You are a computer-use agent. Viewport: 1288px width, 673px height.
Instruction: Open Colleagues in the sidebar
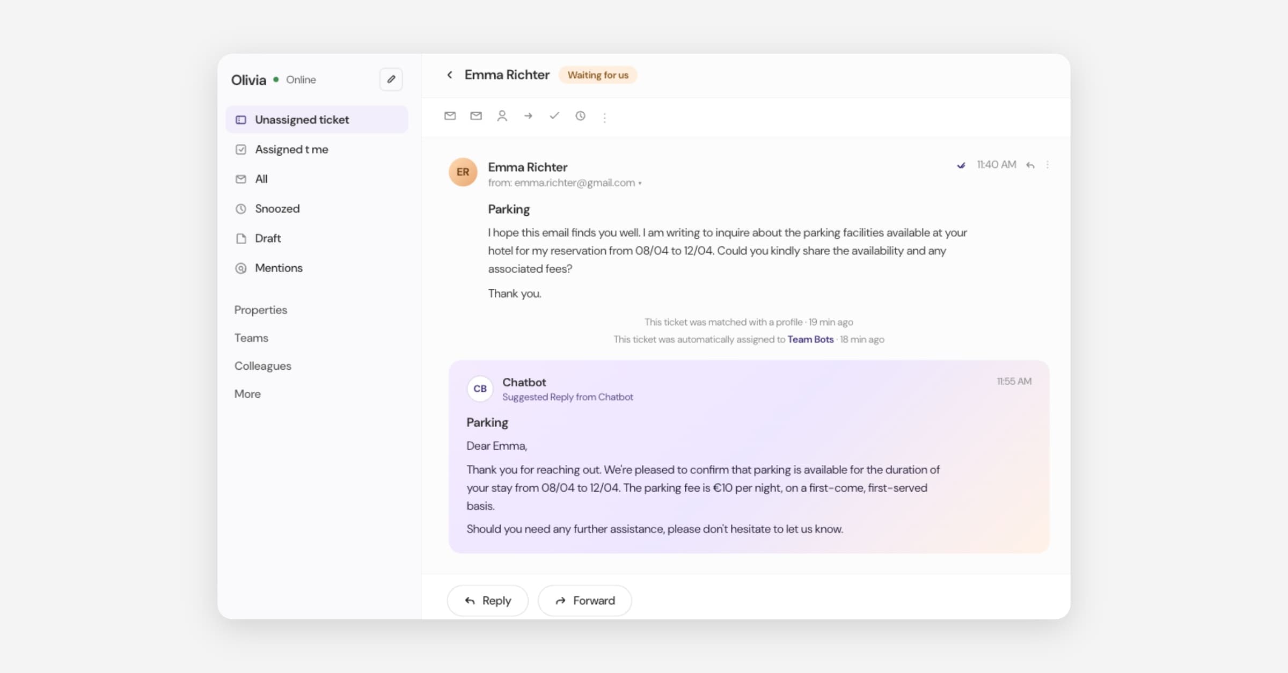point(263,366)
